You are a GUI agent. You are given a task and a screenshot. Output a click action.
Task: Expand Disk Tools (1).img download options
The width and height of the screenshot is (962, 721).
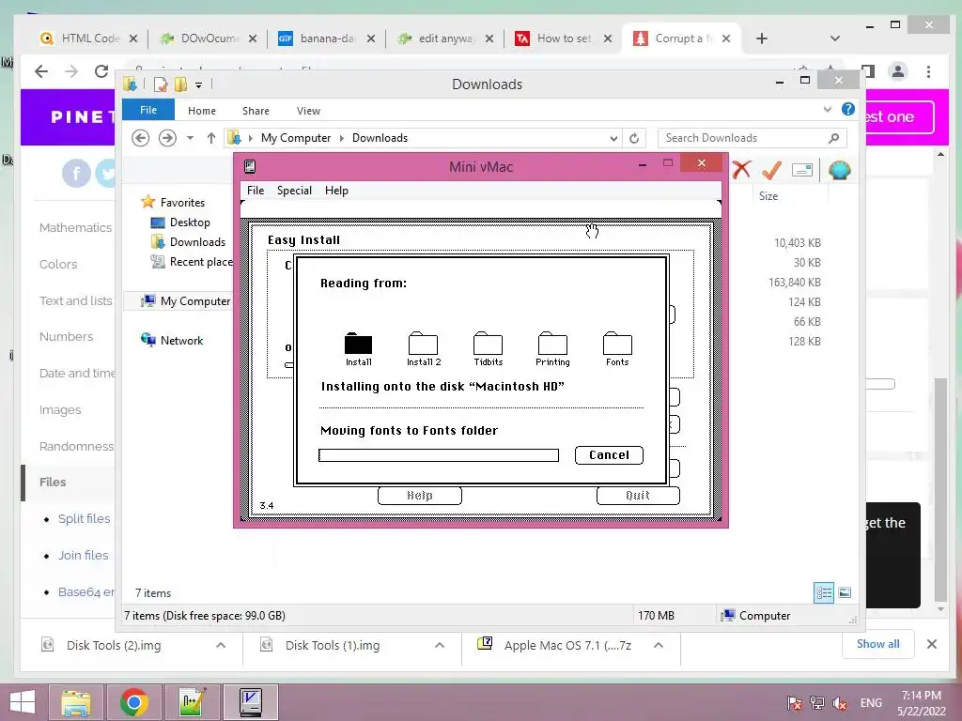(440, 645)
